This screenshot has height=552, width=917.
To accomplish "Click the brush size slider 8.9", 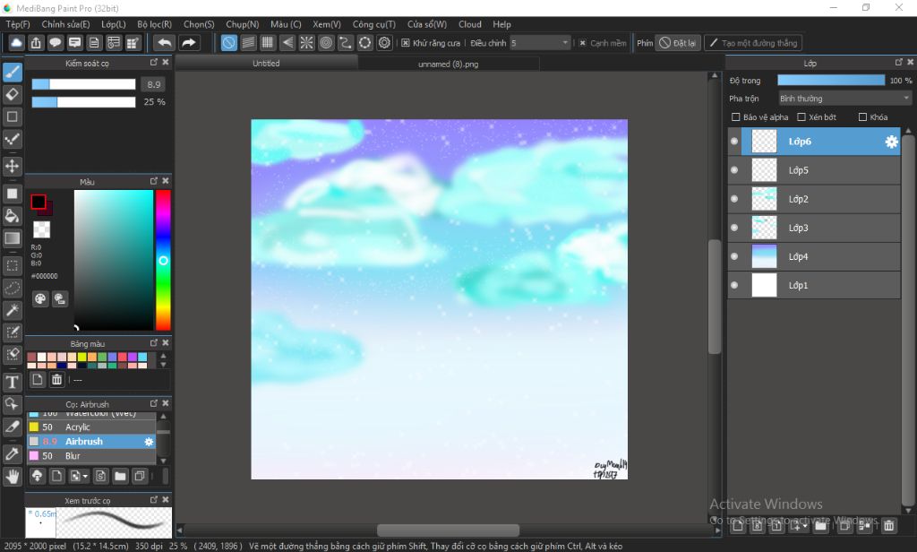I will tap(83, 84).
